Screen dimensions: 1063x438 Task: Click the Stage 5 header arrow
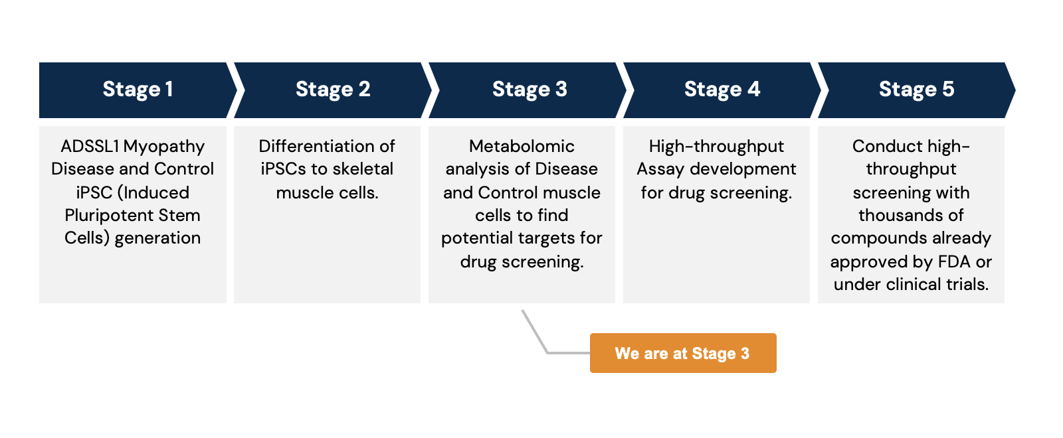[x=916, y=90]
